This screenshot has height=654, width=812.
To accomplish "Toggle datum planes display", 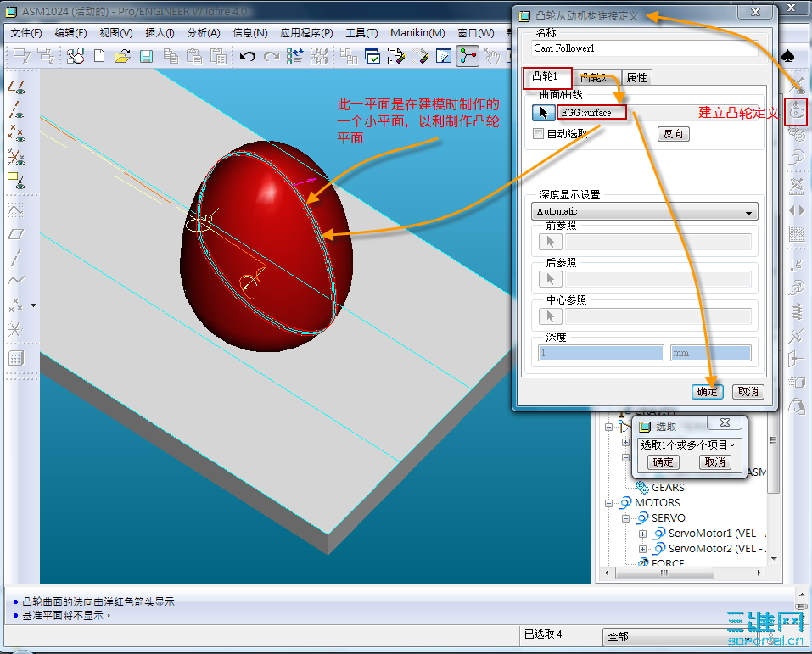I will point(15,87).
